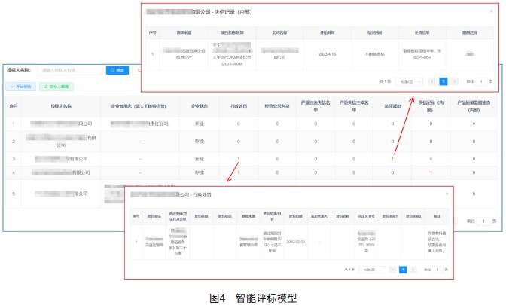Viewport: 506px width, 305px height.
Task: Open page-size dropdown in 失信记录 dialog
Action: (x=409, y=81)
